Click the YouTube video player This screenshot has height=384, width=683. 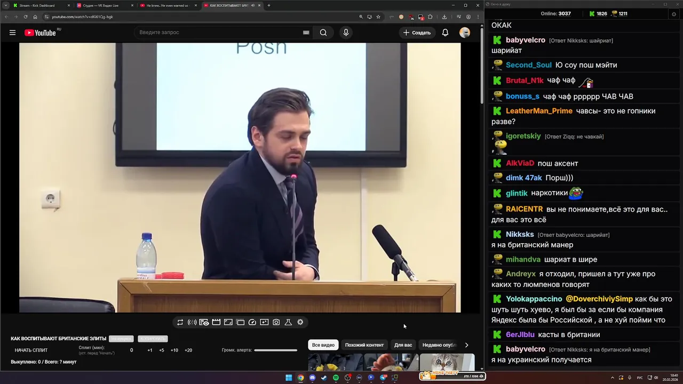pos(240,178)
